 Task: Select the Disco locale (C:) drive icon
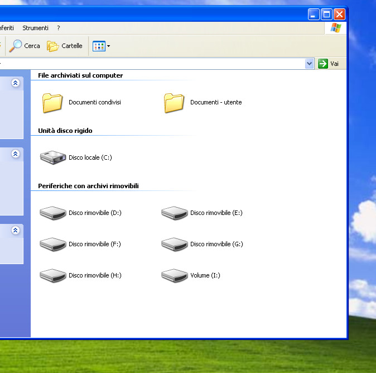[x=53, y=157]
